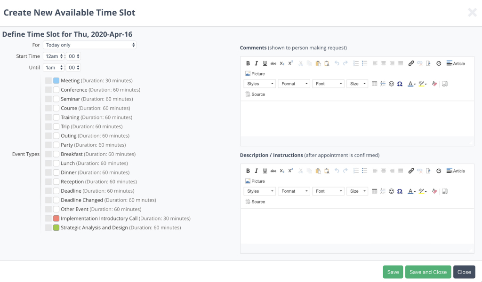Open the 'For' dropdown showing Today only
The height and width of the screenshot is (282, 482).
tap(89, 45)
